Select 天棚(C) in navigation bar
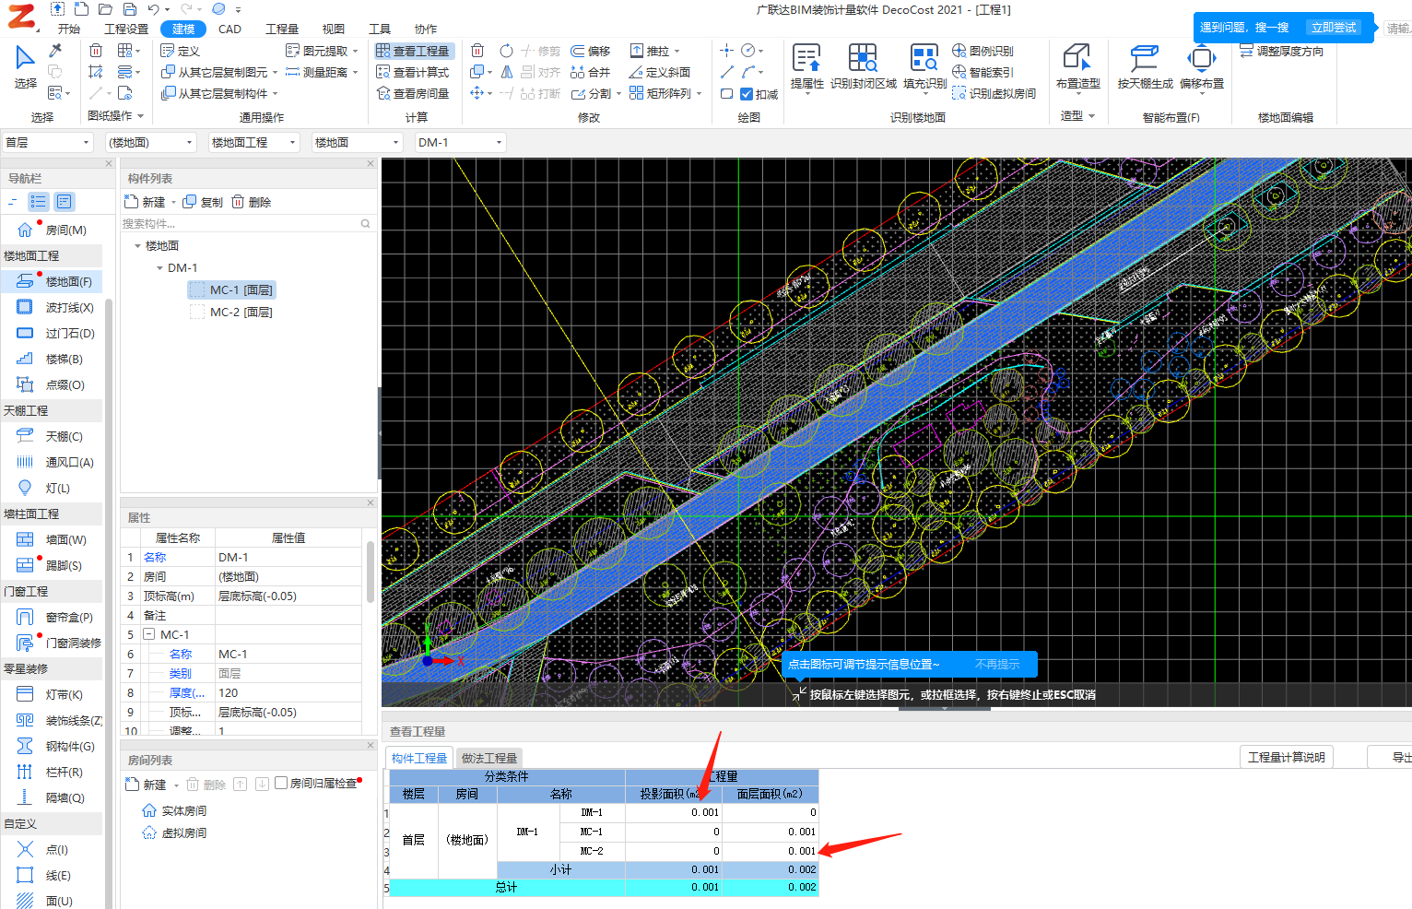The image size is (1412, 909). click(51, 436)
